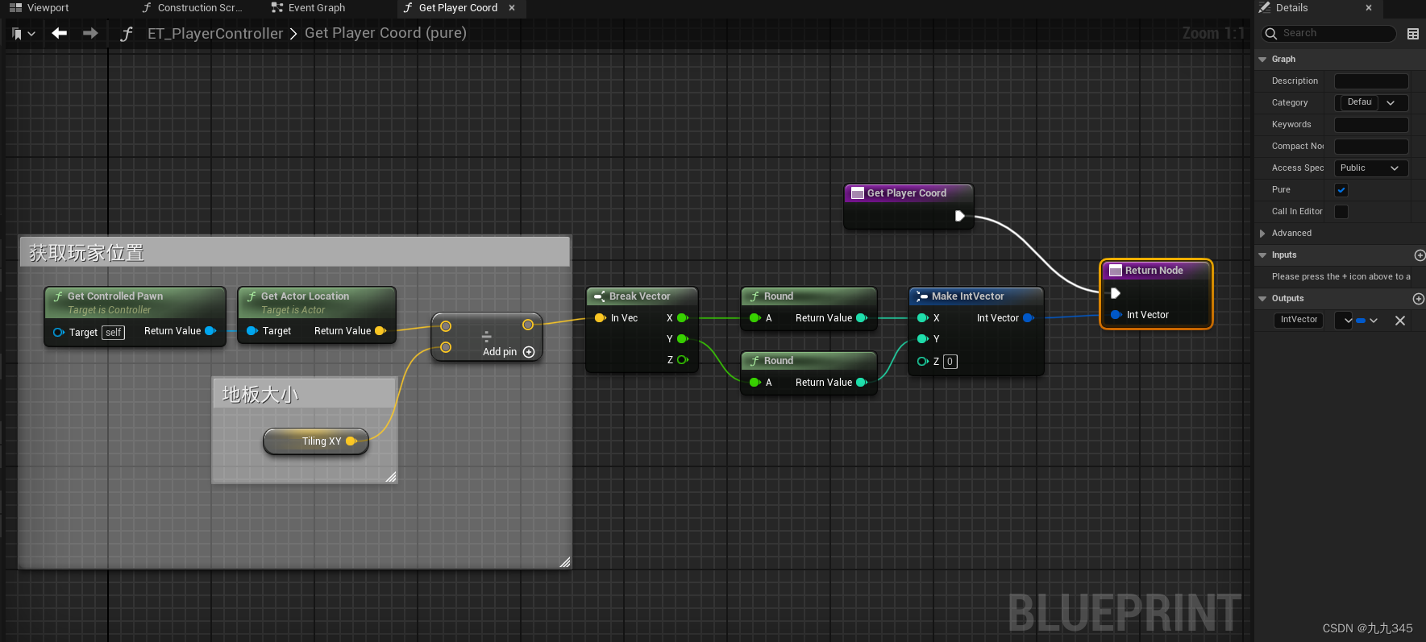Viewport: 1426px width, 642px height.
Task: Click the Y output pin on Break Vector
Action: [x=683, y=339]
